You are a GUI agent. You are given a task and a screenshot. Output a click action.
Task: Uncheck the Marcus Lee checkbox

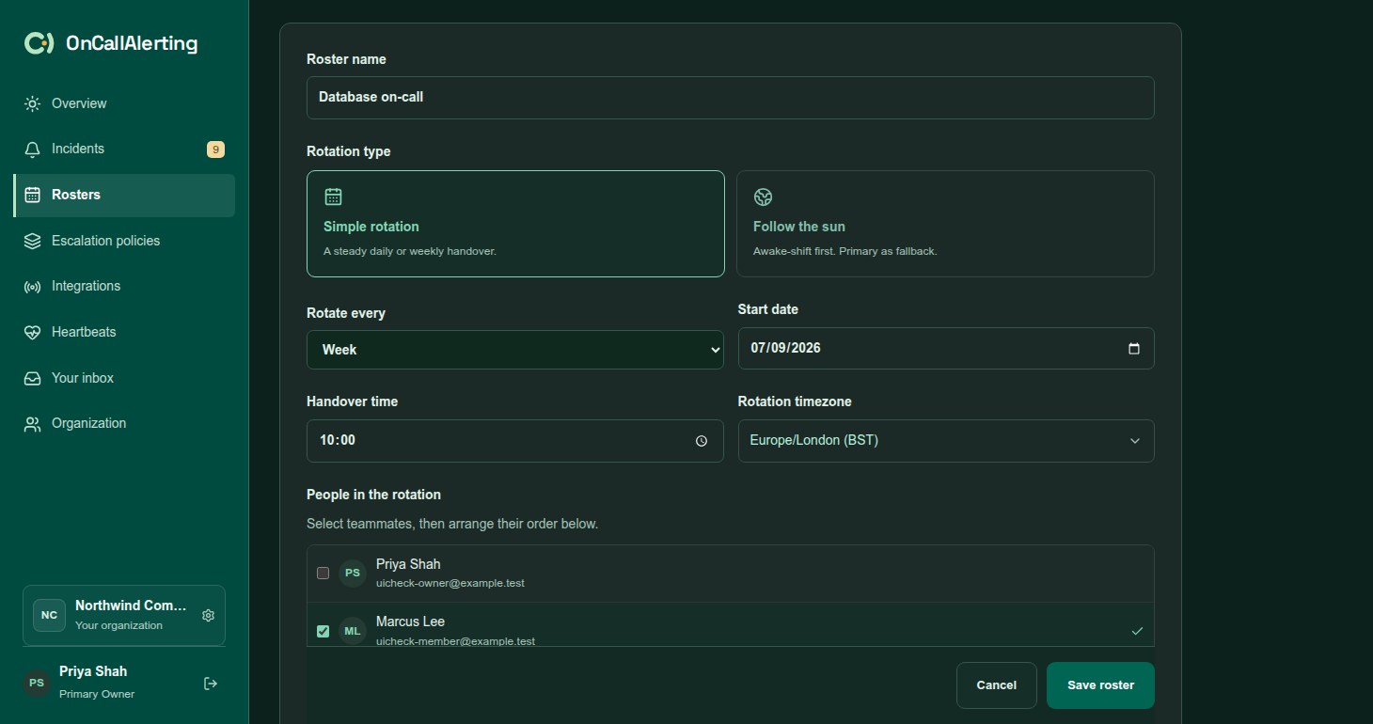pyautogui.click(x=323, y=631)
